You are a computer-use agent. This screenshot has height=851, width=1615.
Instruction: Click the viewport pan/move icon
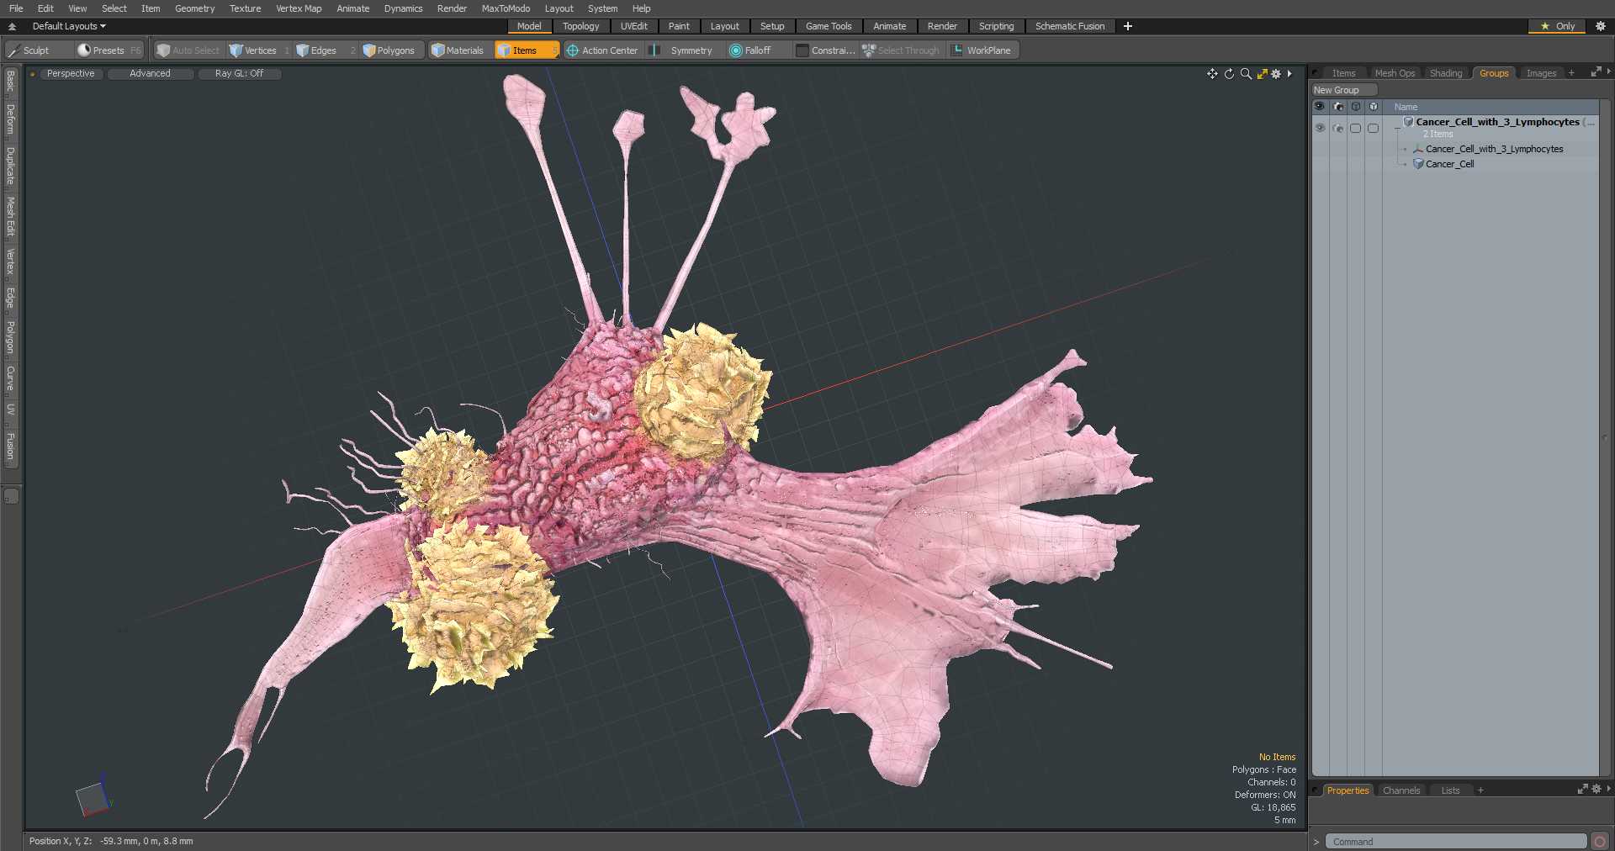pos(1212,74)
